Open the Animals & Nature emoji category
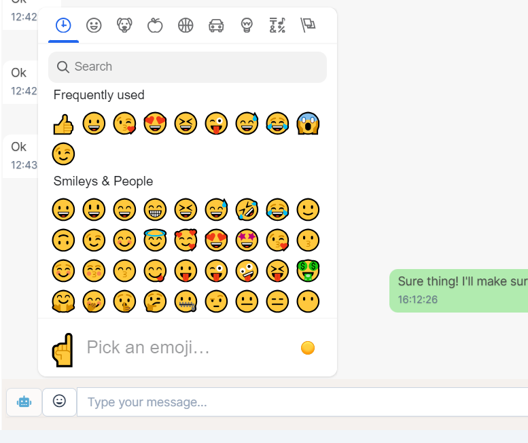The image size is (528, 443). 124,26
